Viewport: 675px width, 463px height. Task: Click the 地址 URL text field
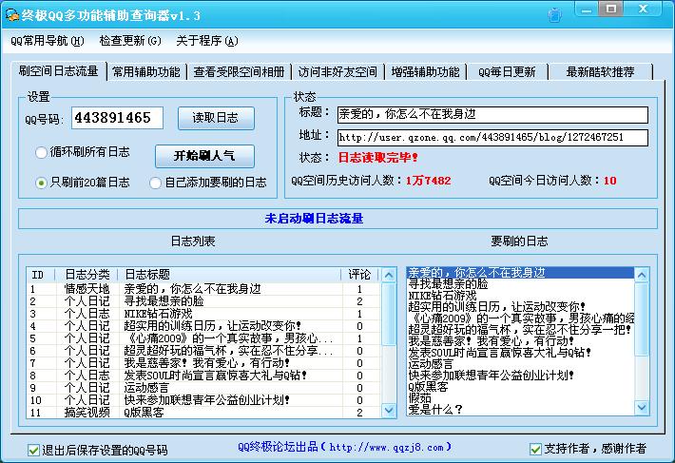coord(492,138)
